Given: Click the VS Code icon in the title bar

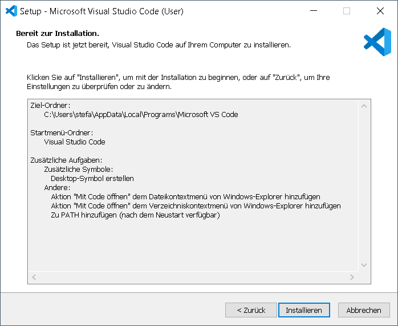Looking at the screenshot, I should tap(11, 11).
